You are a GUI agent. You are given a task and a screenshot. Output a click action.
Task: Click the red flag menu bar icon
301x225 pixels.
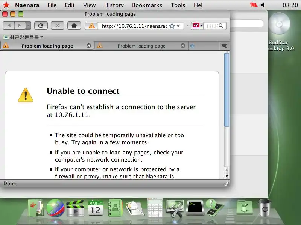click(x=254, y=5)
